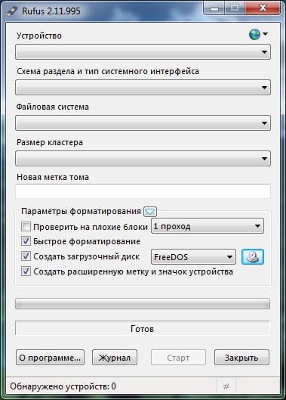The width and height of the screenshot is (286, 400).
Task: Click the Закрыть button
Action: (x=241, y=358)
